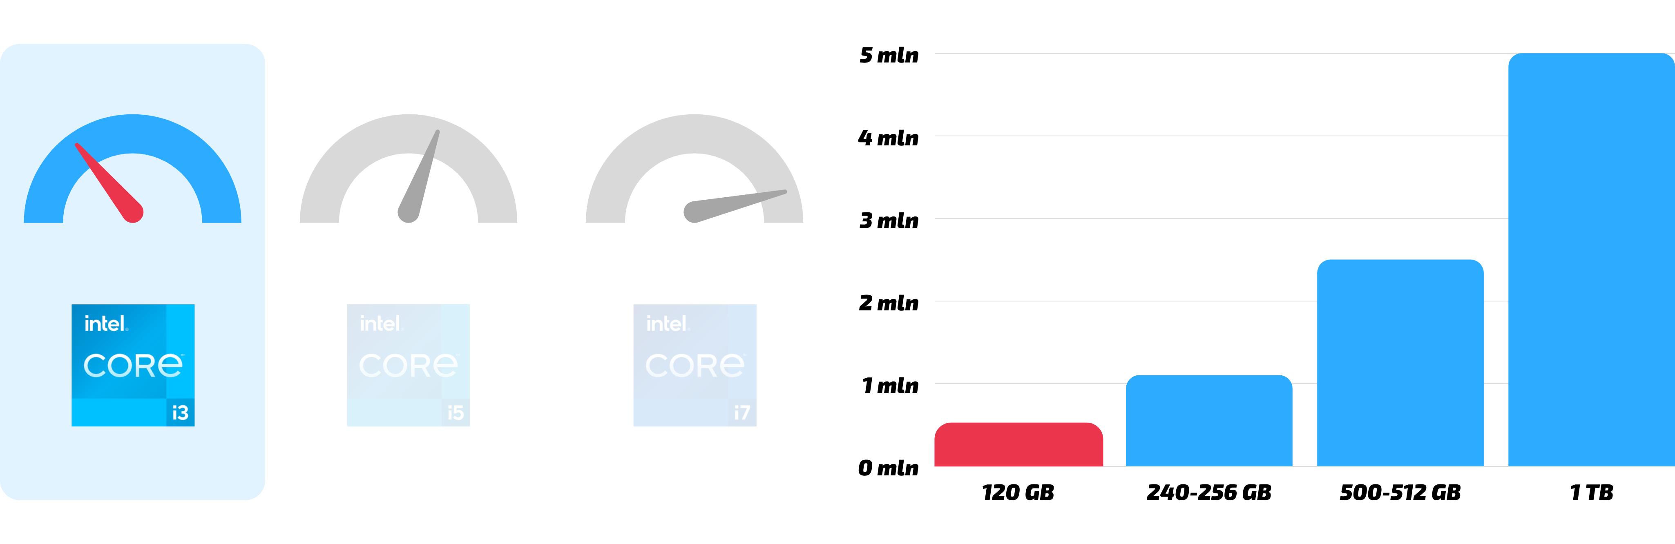Click the Intel Core i5 badge
1675x544 pixels.
click(409, 365)
